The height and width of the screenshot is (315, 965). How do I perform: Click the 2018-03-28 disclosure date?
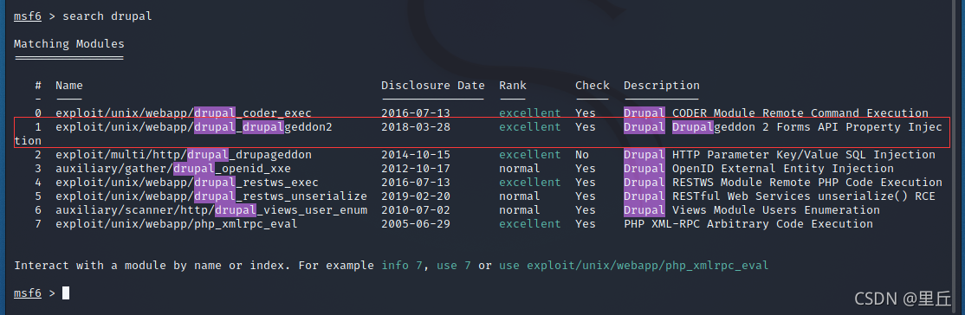click(x=416, y=126)
